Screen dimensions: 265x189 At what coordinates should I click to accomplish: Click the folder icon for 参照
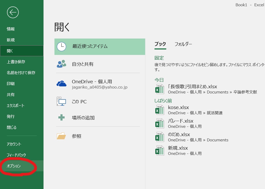[x=61, y=136]
